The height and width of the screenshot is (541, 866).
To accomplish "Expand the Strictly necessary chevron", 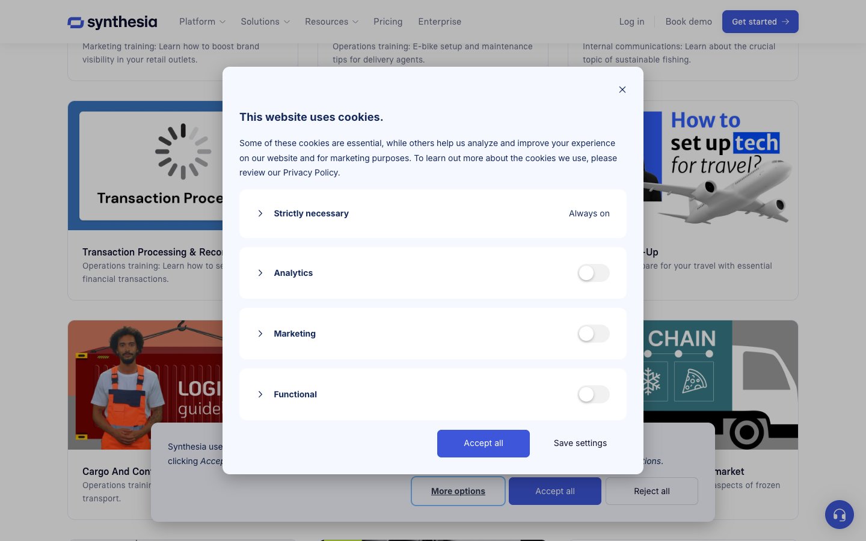I will (260, 213).
